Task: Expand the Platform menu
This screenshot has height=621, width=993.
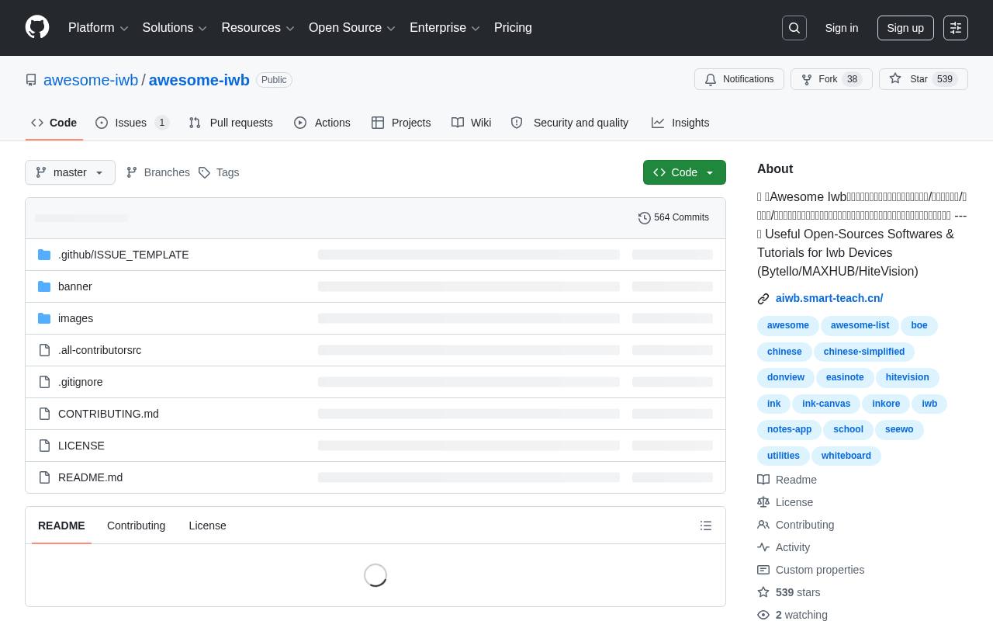Action: (x=99, y=28)
